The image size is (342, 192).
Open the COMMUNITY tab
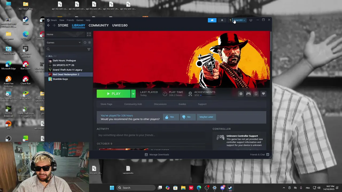coord(99,25)
